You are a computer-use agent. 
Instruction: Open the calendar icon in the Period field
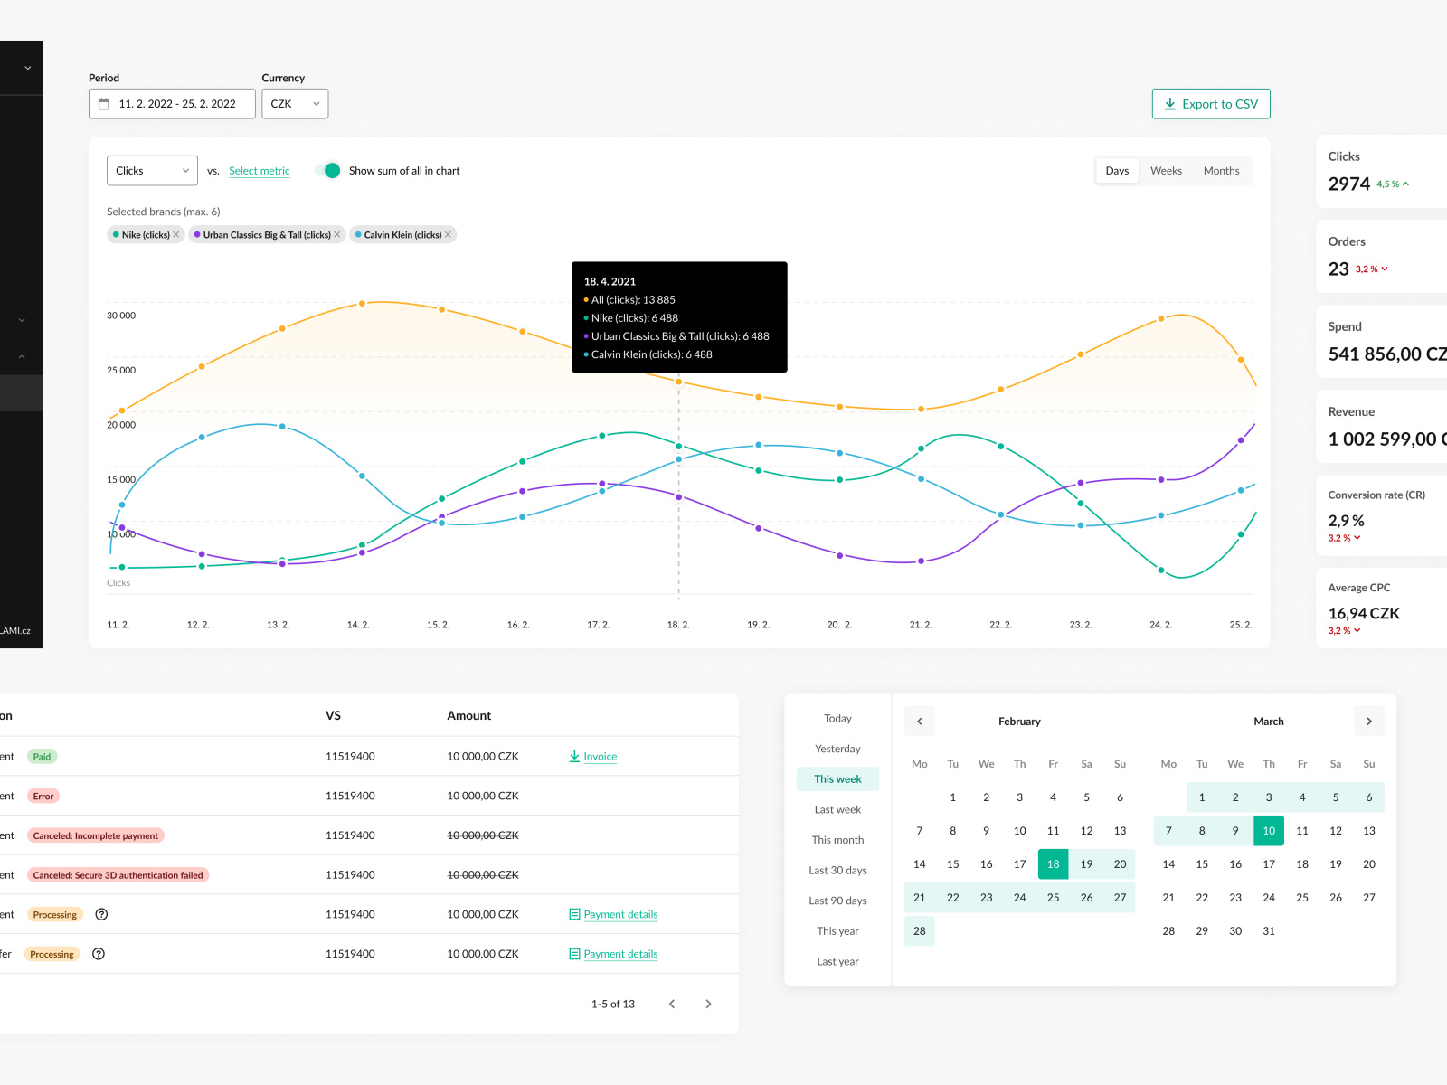(104, 103)
